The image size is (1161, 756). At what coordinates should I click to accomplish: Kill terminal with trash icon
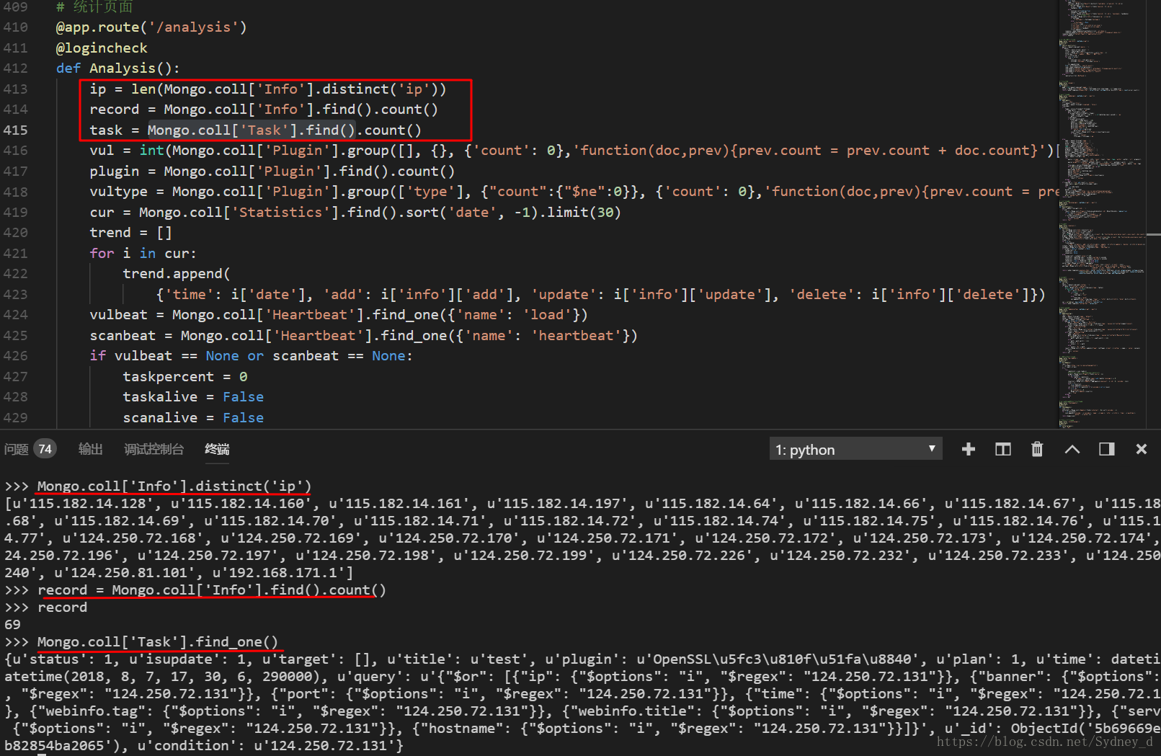pyautogui.click(x=1037, y=449)
